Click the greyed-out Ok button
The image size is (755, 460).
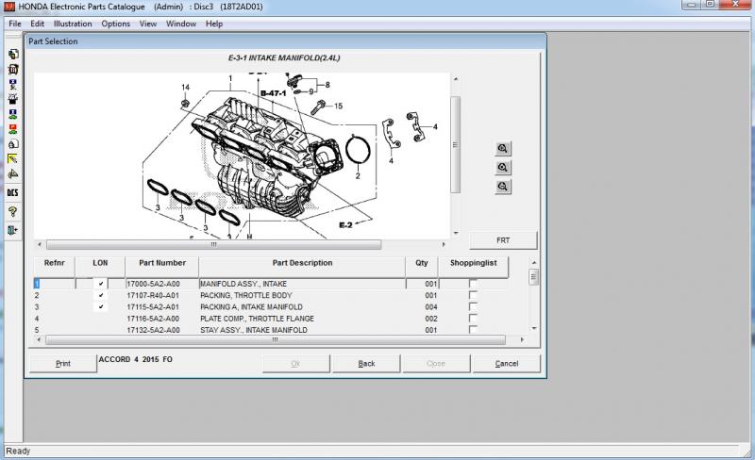point(295,363)
